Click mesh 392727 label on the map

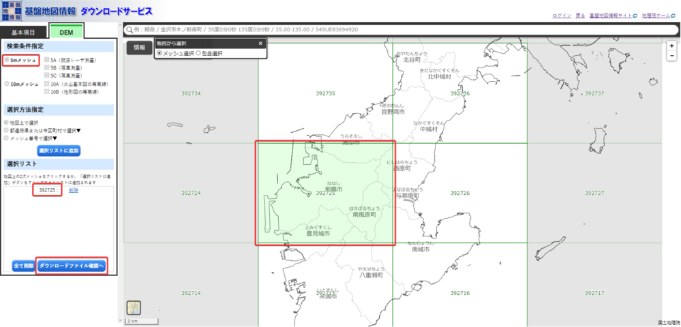coord(594,193)
